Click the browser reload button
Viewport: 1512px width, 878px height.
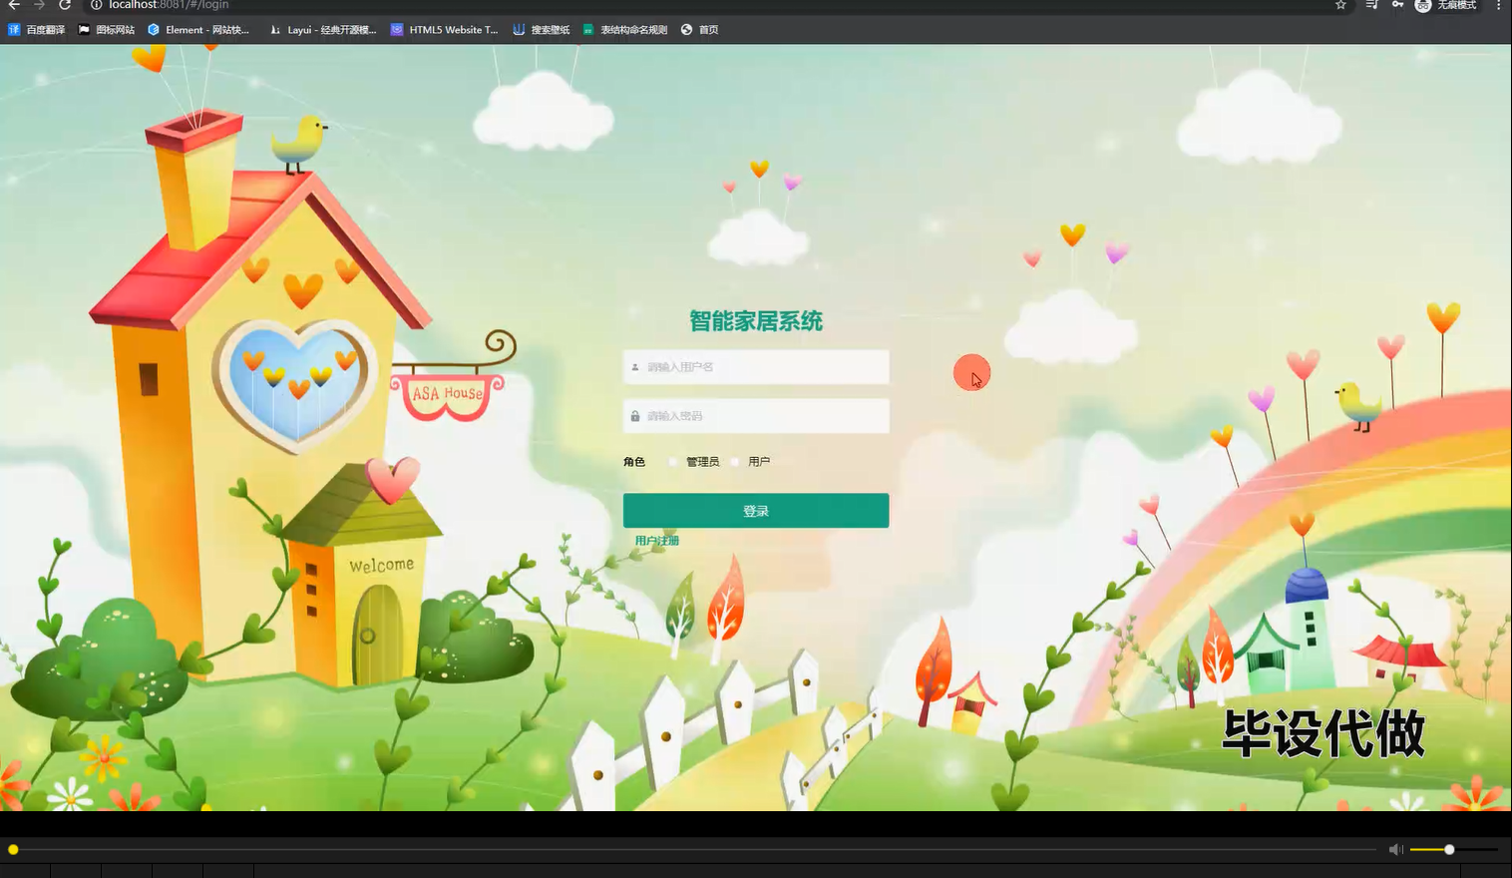point(65,6)
